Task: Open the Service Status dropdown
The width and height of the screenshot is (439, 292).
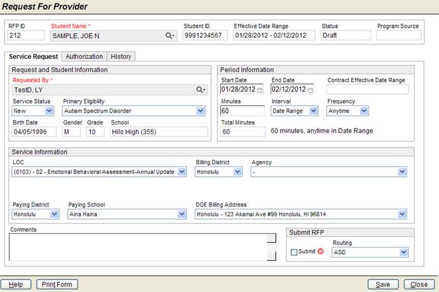Action: point(33,111)
